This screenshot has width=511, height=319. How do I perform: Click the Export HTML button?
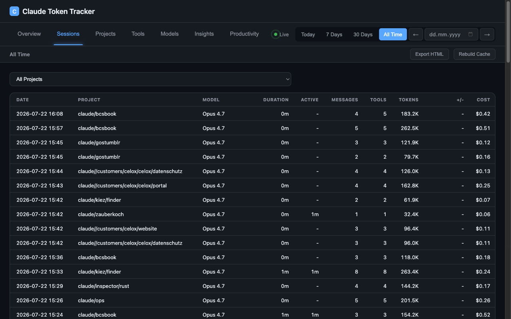[429, 54]
